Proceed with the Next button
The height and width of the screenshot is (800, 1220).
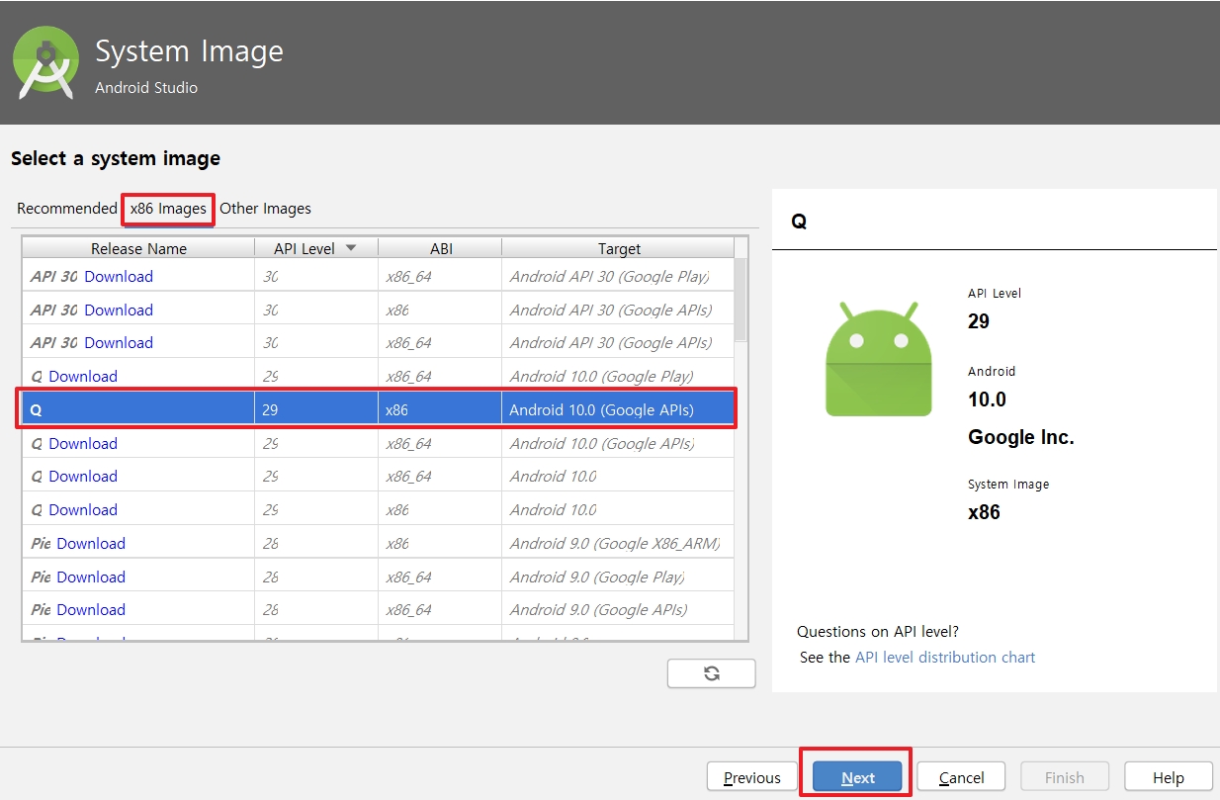[x=858, y=778]
